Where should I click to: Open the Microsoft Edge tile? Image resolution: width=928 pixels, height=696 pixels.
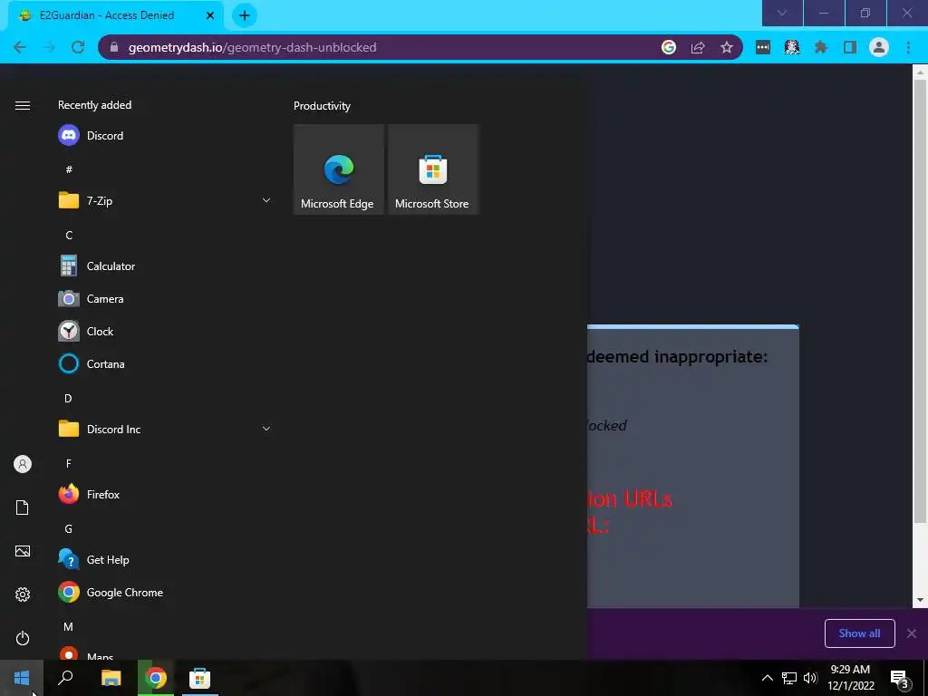[x=339, y=169]
